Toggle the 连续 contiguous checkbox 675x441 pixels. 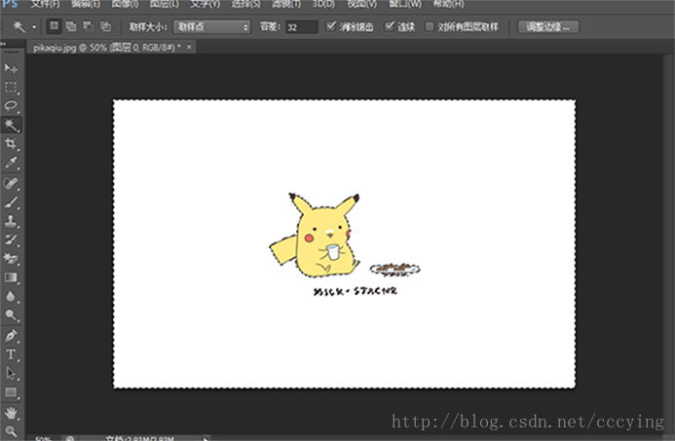(x=390, y=26)
